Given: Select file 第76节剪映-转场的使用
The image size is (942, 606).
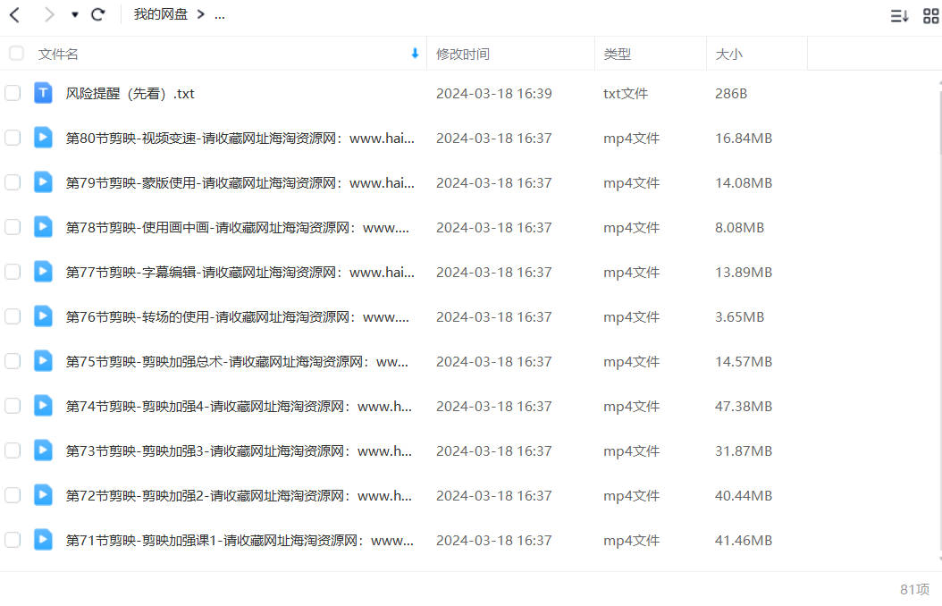Looking at the screenshot, I should (x=238, y=317).
